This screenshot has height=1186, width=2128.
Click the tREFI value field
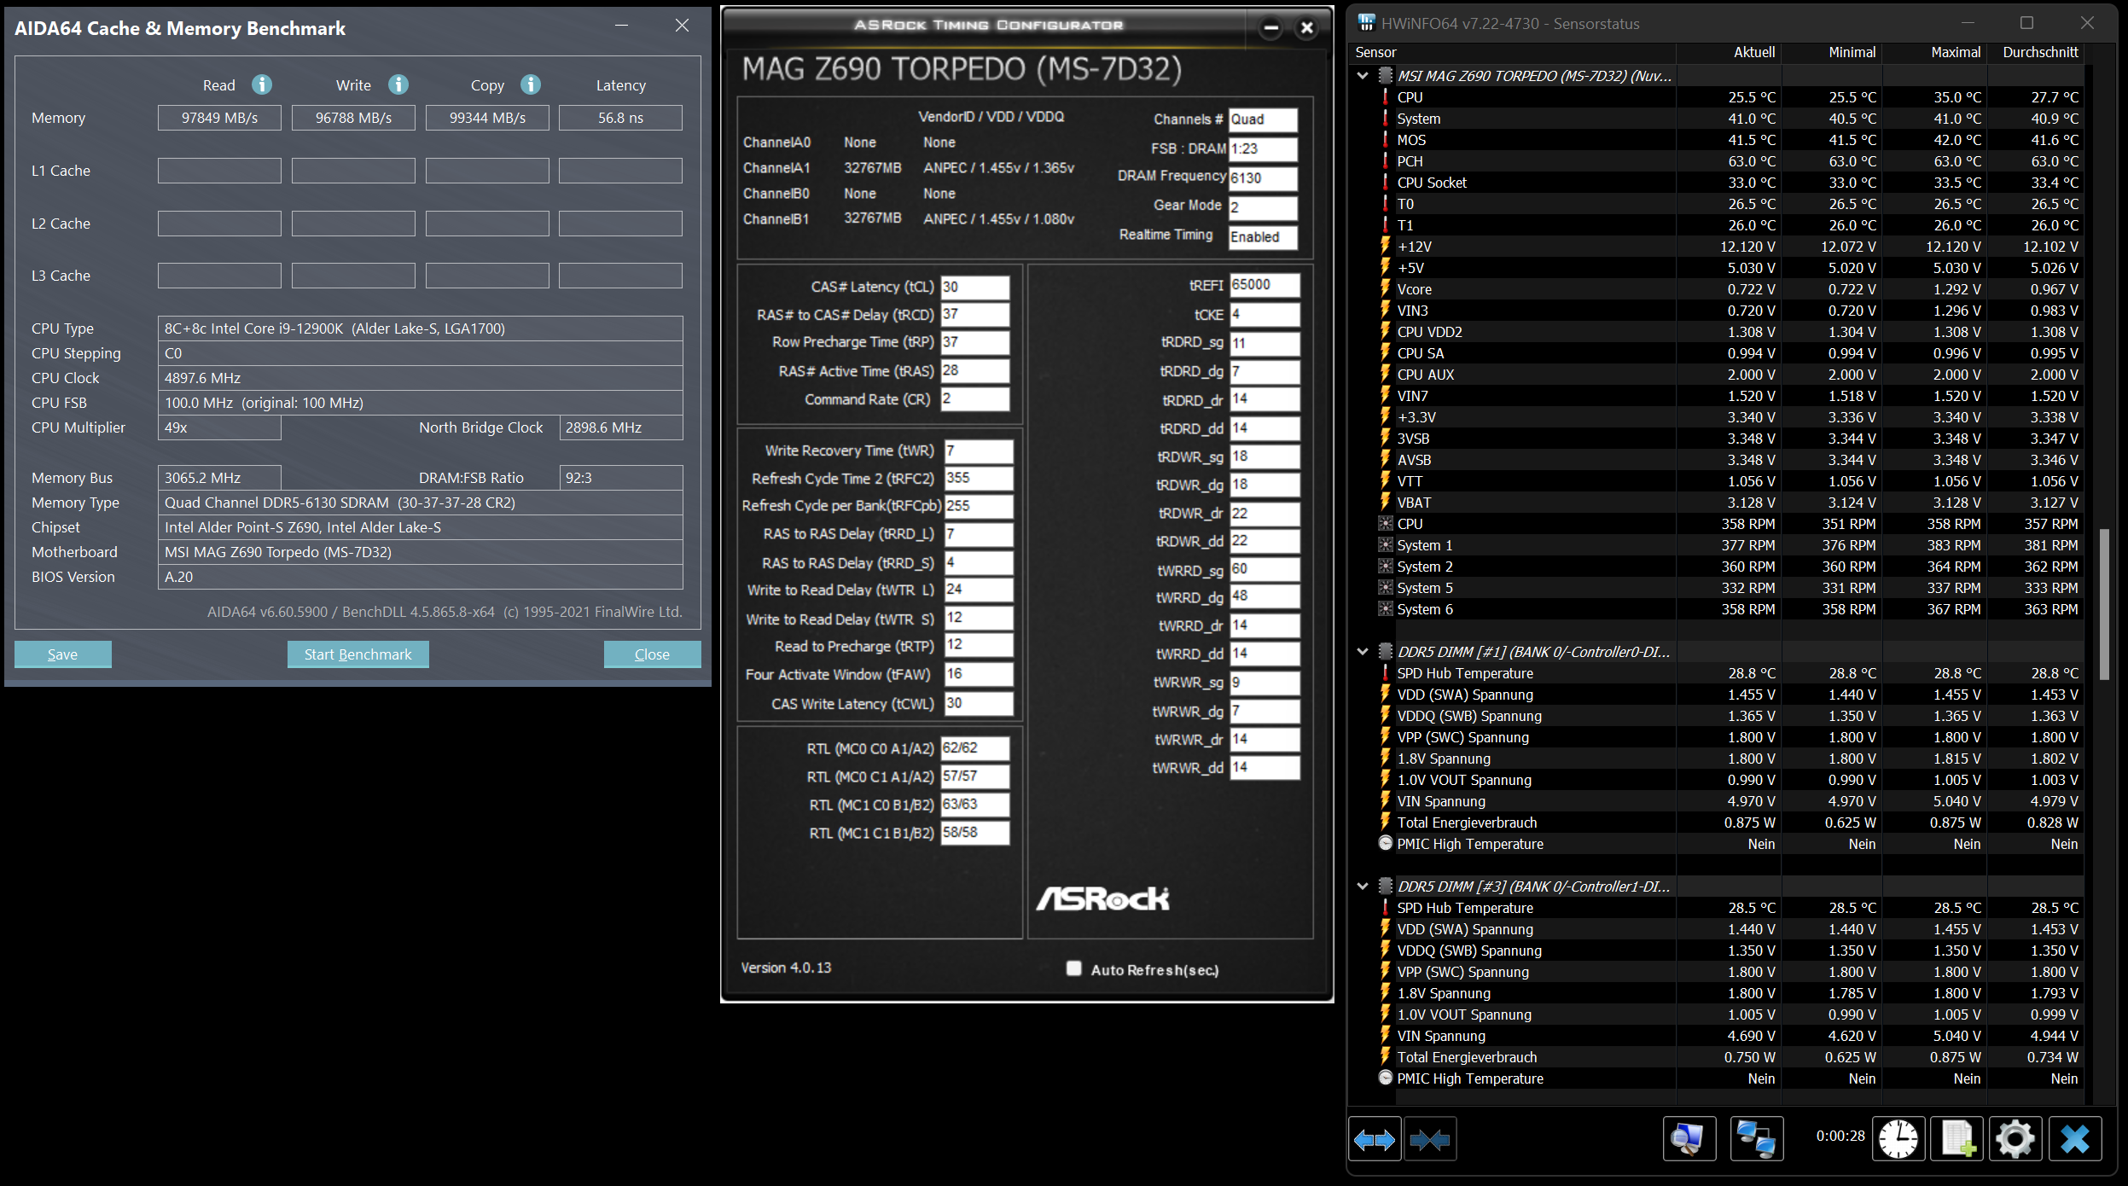coord(1264,285)
